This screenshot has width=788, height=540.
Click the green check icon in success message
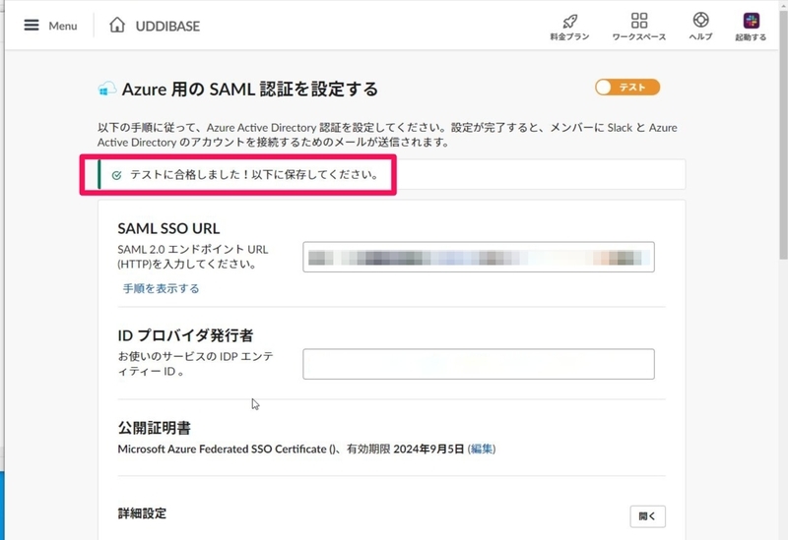pos(116,175)
